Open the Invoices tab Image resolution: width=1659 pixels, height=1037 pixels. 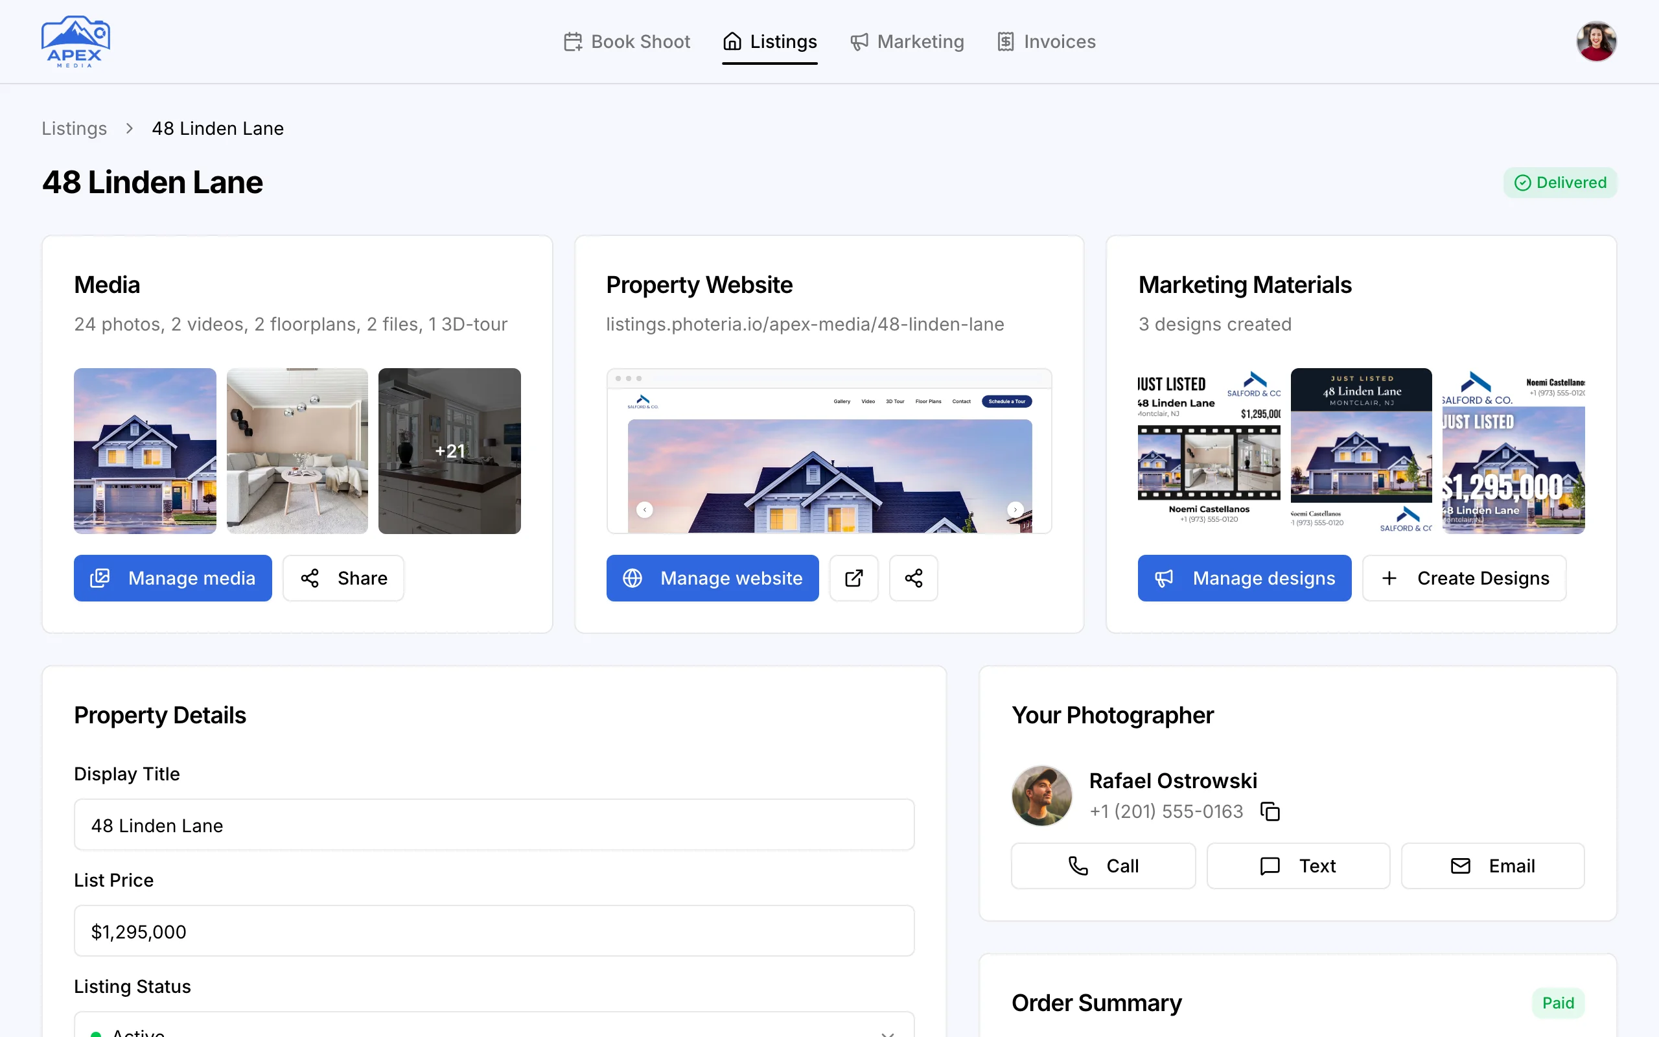tap(1046, 42)
